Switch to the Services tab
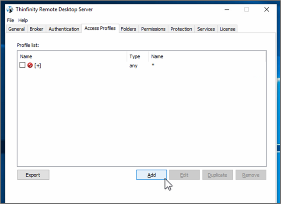The height and width of the screenshot is (204, 281). (x=206, y=29)
